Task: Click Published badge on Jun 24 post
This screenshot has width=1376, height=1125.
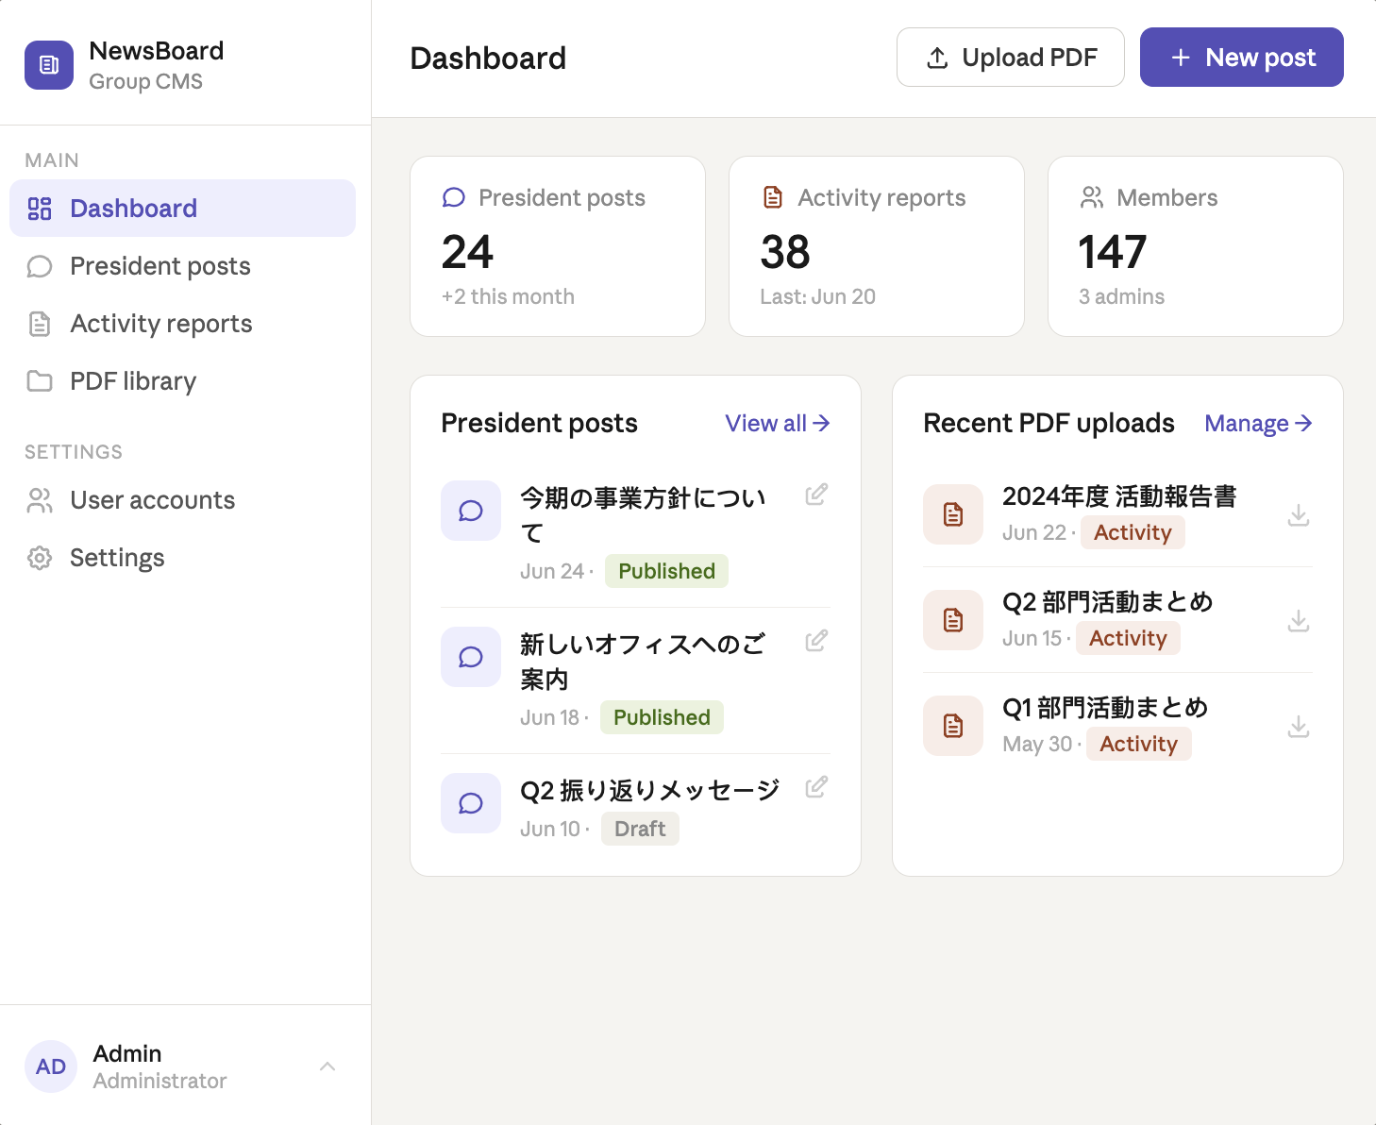Action: pyautogui.click(x=666, y=571)
